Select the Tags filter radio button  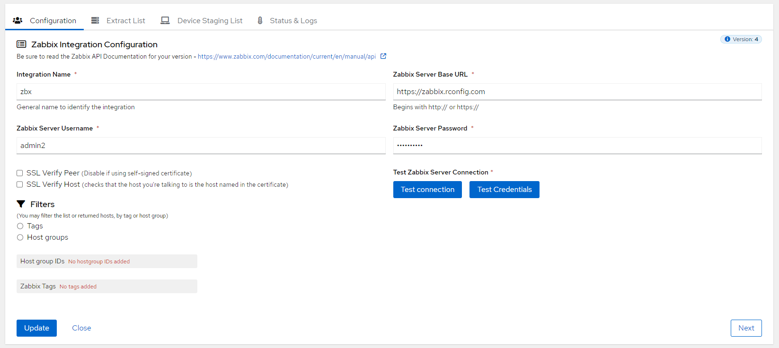pos(20,226)
